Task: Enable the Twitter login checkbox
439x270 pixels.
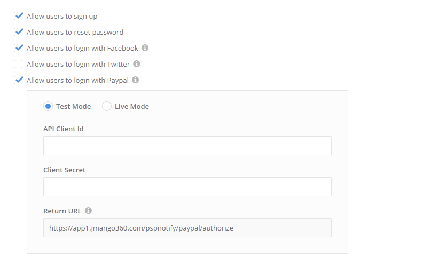Action: [x=19, y=64]
